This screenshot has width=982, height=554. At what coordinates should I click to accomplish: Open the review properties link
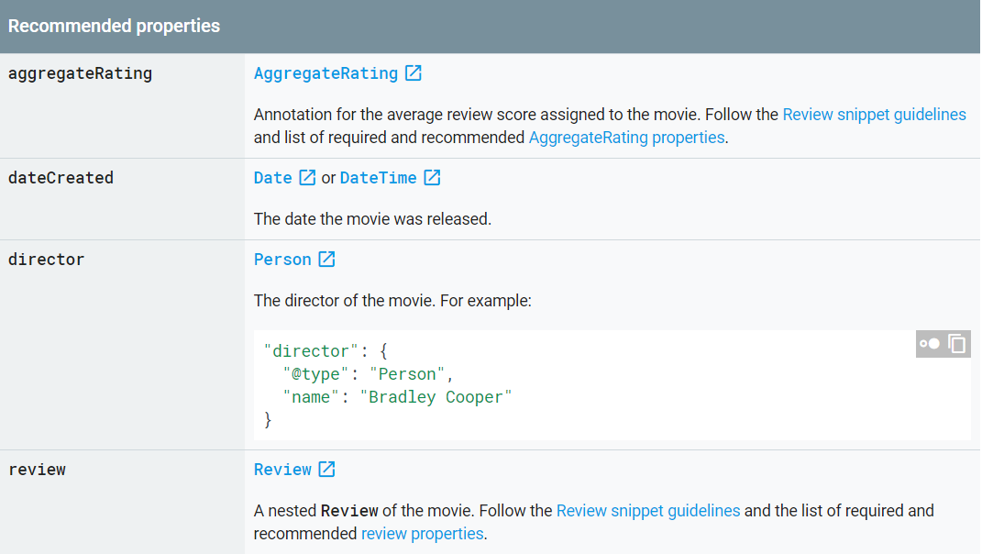pyautogui.click(x=422, y=534)
